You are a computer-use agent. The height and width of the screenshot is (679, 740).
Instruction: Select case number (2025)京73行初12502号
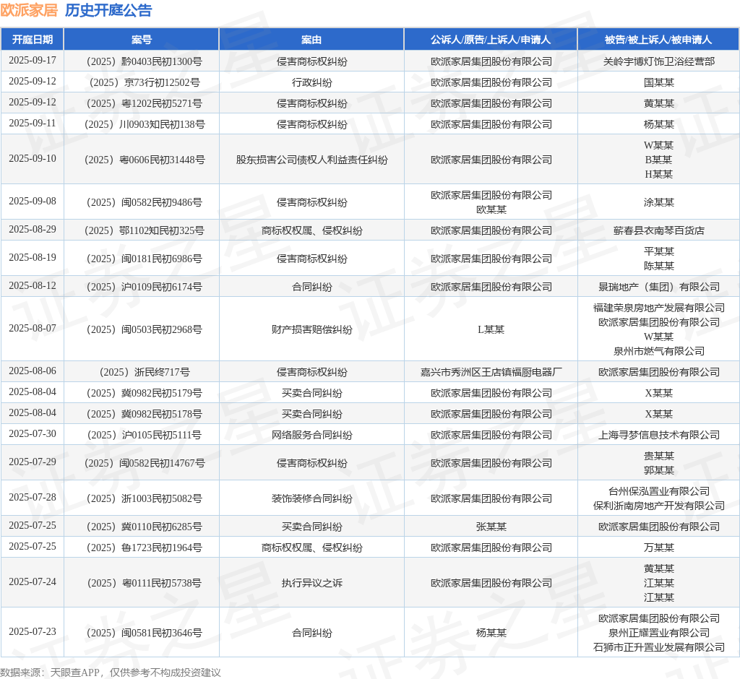pos(142,82)
